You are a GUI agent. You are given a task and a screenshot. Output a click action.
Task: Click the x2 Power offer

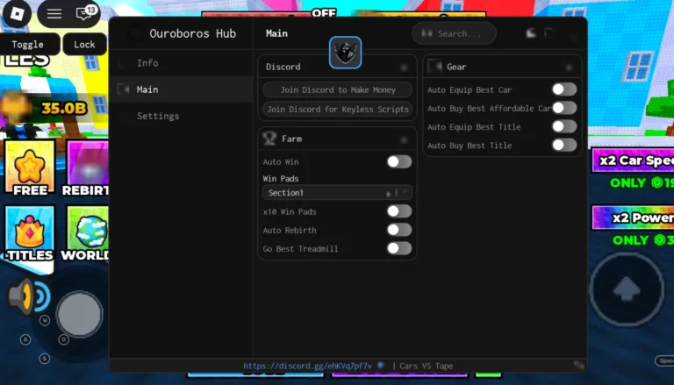coord(633,217)
